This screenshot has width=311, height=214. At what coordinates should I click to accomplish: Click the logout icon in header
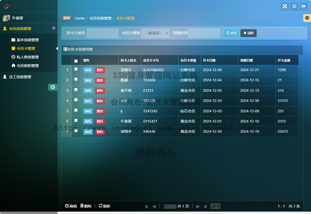coord(303,6)
